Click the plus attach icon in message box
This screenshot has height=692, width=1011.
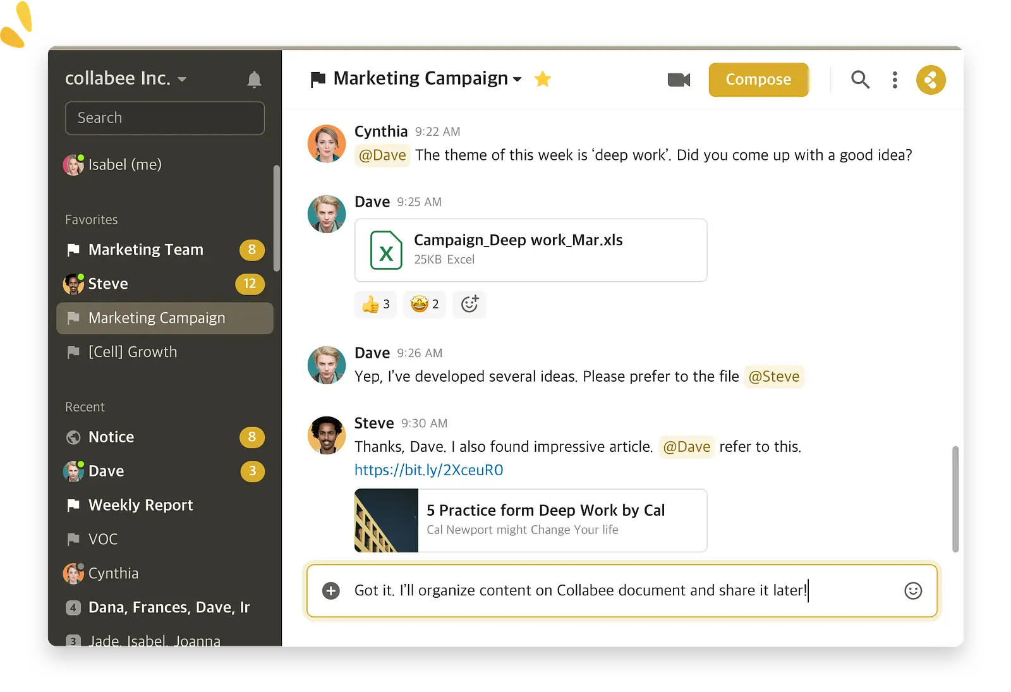[x=331, y=590]
